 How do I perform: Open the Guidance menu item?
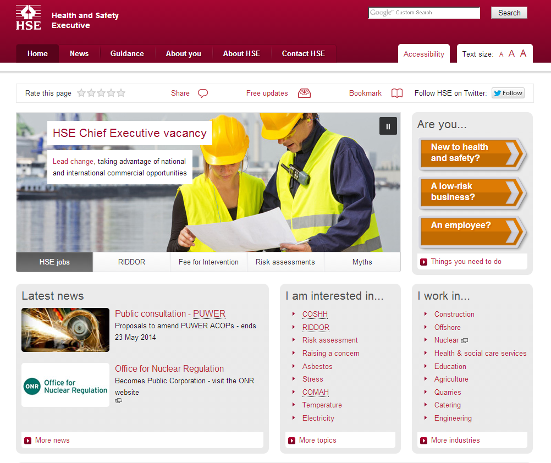pos(127,53)
